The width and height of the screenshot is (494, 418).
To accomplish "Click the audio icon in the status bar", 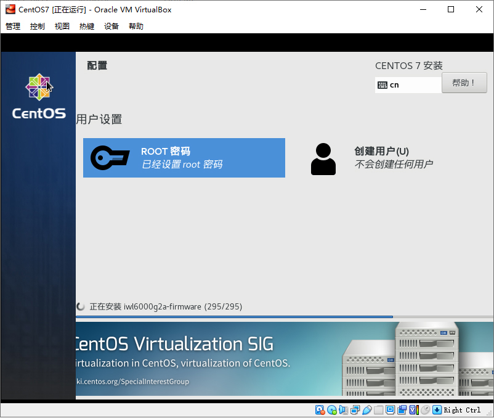I will (342, 409).
